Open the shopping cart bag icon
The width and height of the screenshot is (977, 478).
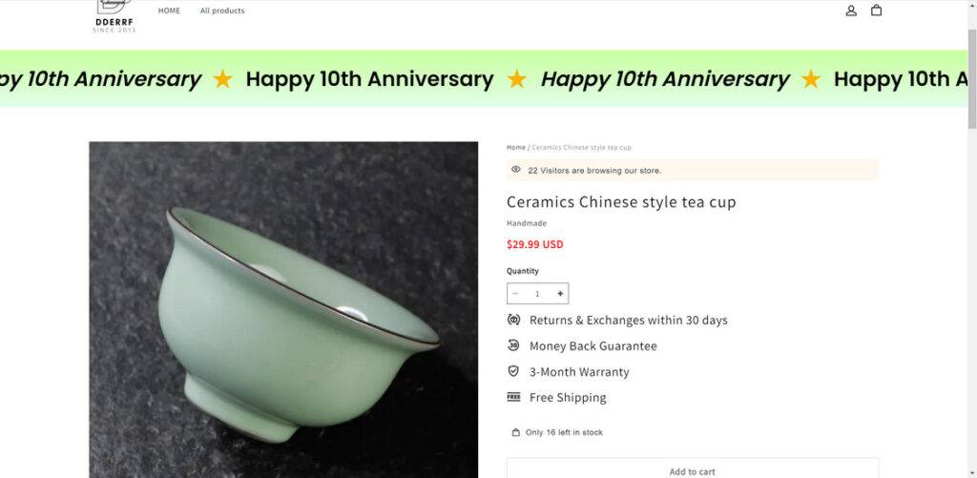tap(876, 10)
